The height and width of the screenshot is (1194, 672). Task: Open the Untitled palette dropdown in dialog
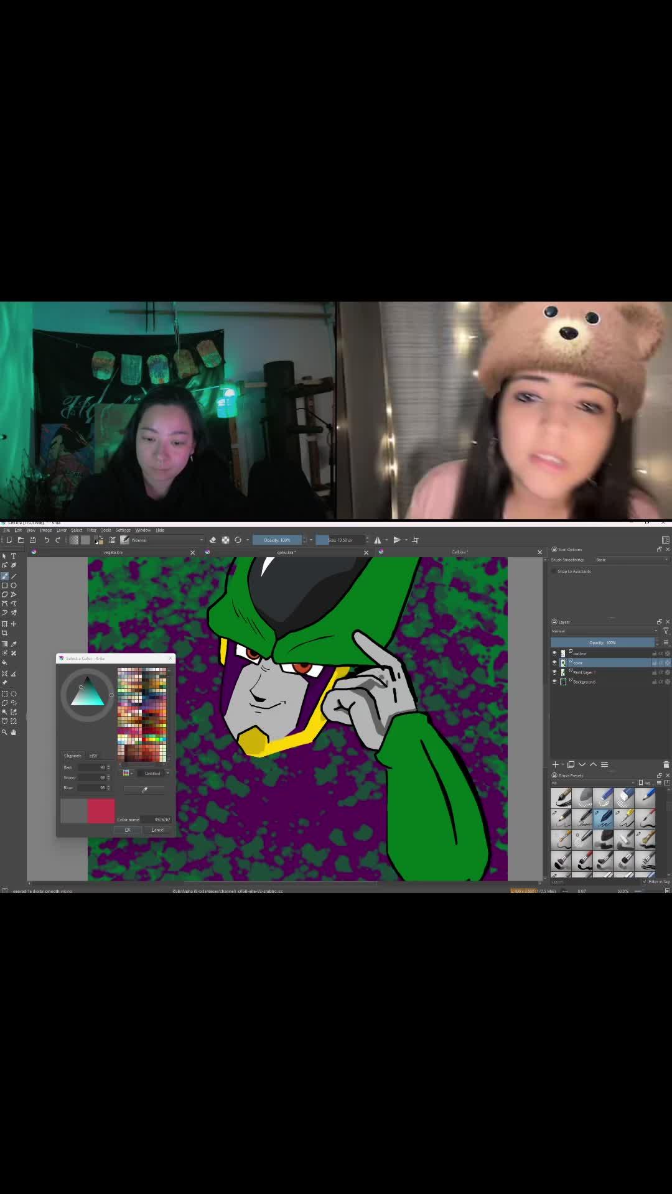(x=153, y=774)
